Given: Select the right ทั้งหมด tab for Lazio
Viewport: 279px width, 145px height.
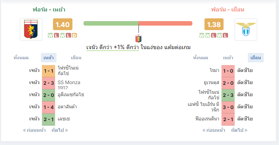Looking at the screenshot, I should point(201,58).
